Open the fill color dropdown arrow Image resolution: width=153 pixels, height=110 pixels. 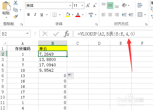[72, 15]
